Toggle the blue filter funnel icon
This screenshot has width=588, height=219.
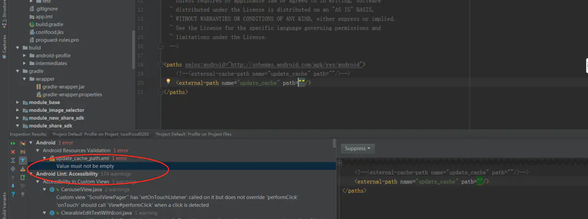pos(23,160)
